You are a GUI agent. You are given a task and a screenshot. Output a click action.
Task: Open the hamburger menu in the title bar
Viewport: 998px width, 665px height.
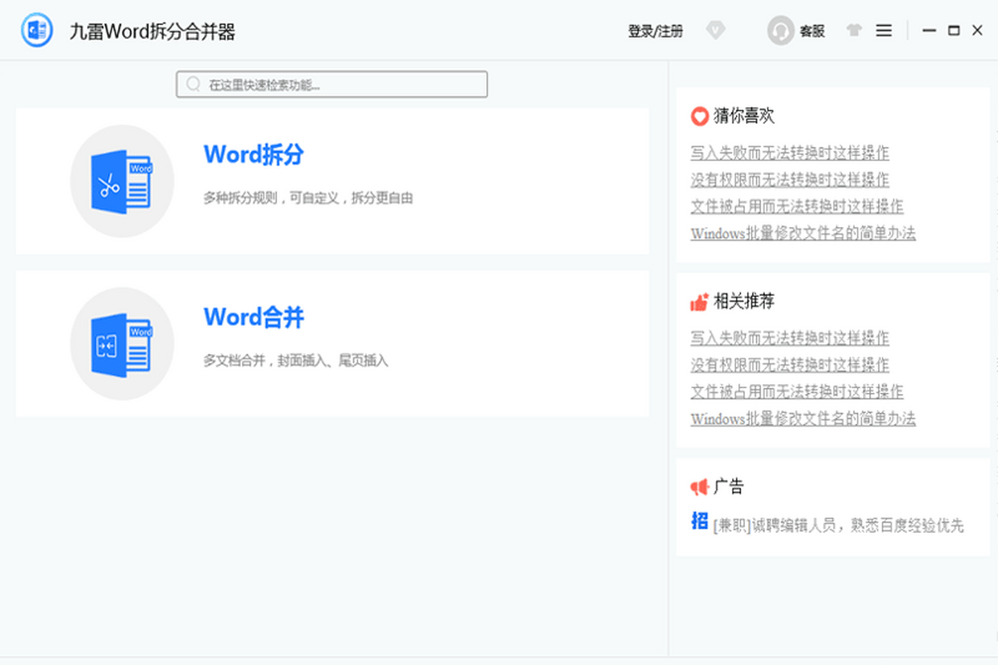(x=884, y=30)
